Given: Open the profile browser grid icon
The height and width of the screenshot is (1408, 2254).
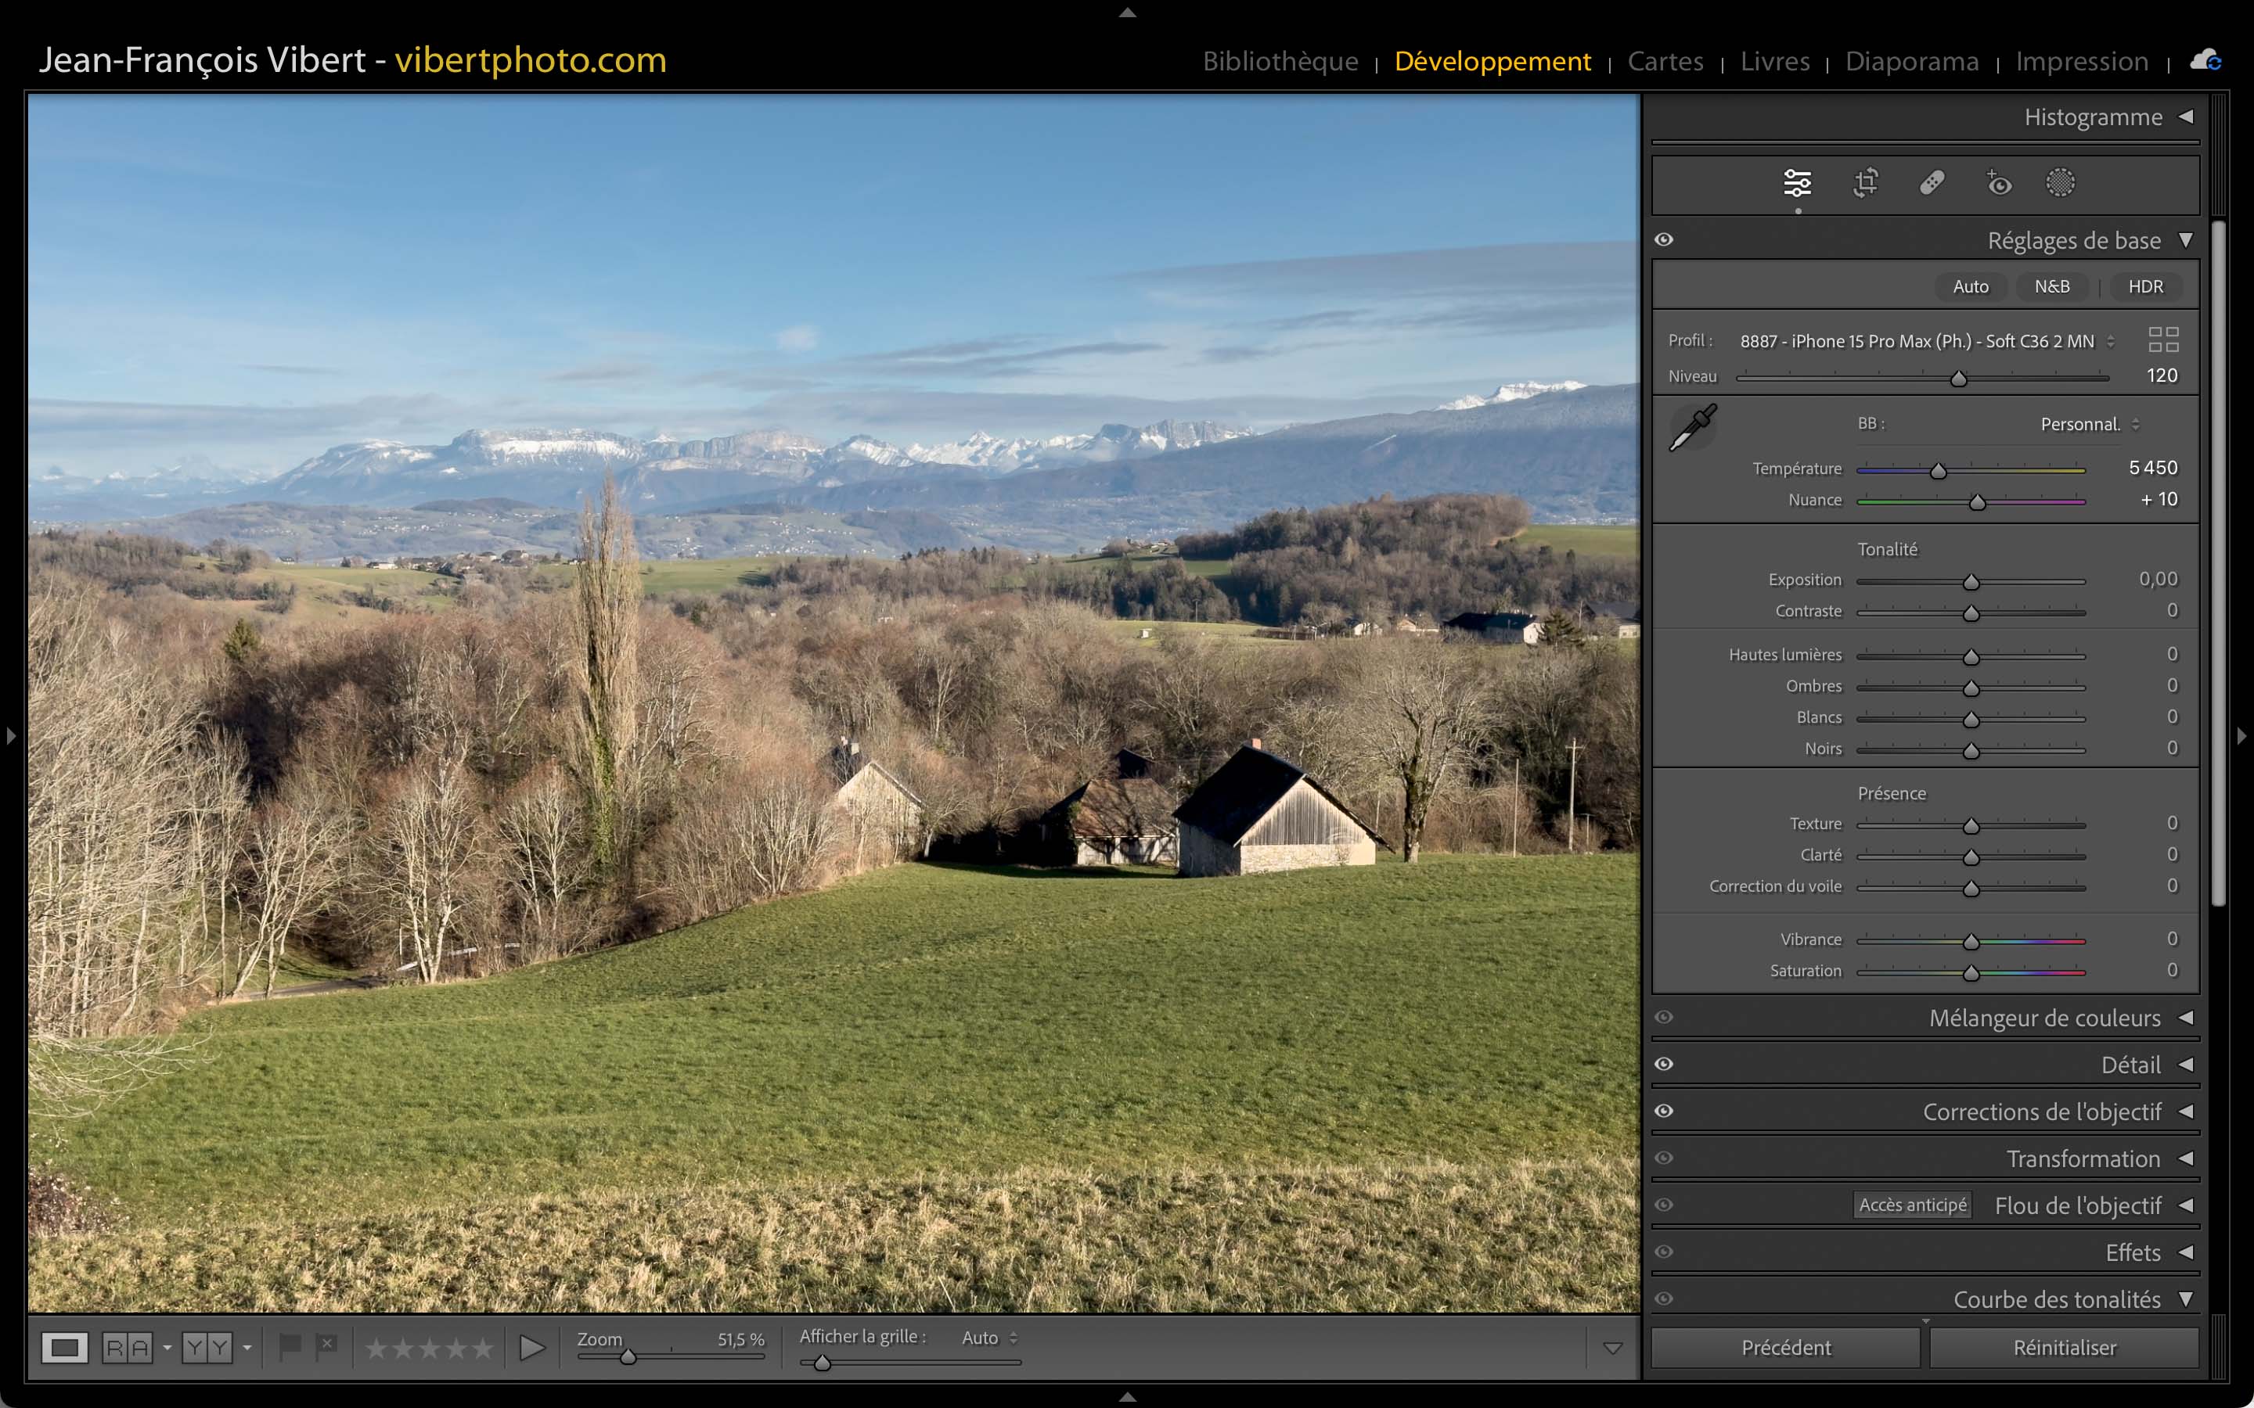Looking at the screenshot, I should click(x=2162, y=339).
